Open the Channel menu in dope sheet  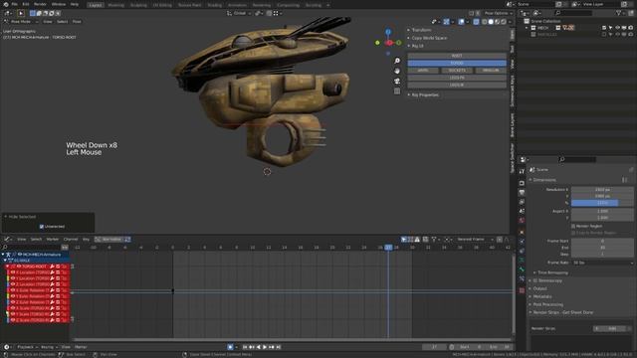71,240
